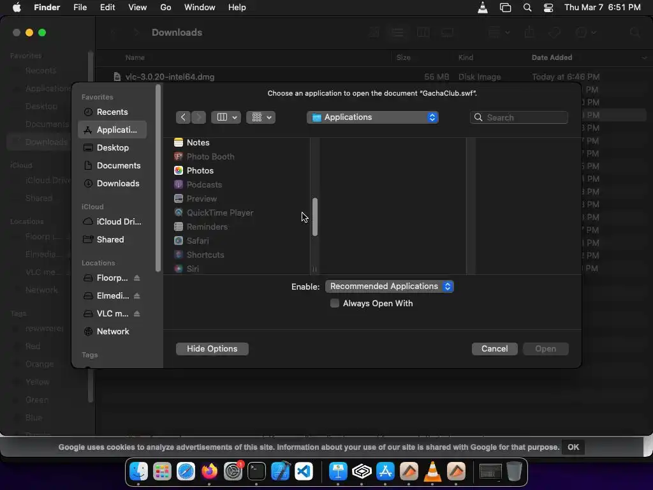
Task: Open the Edit menu
Action: (x=107, y=8)
